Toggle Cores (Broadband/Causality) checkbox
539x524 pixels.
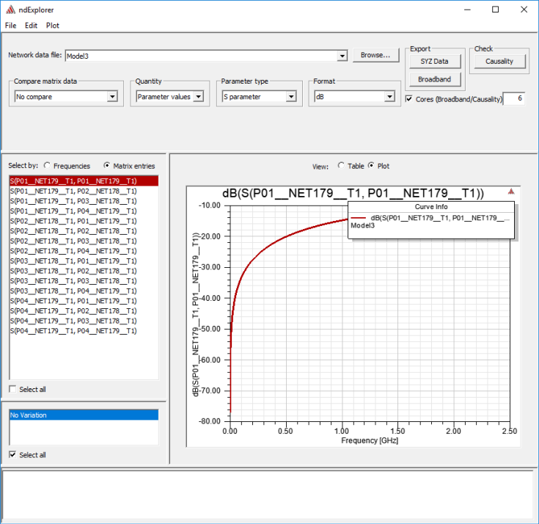pos(409,99)
